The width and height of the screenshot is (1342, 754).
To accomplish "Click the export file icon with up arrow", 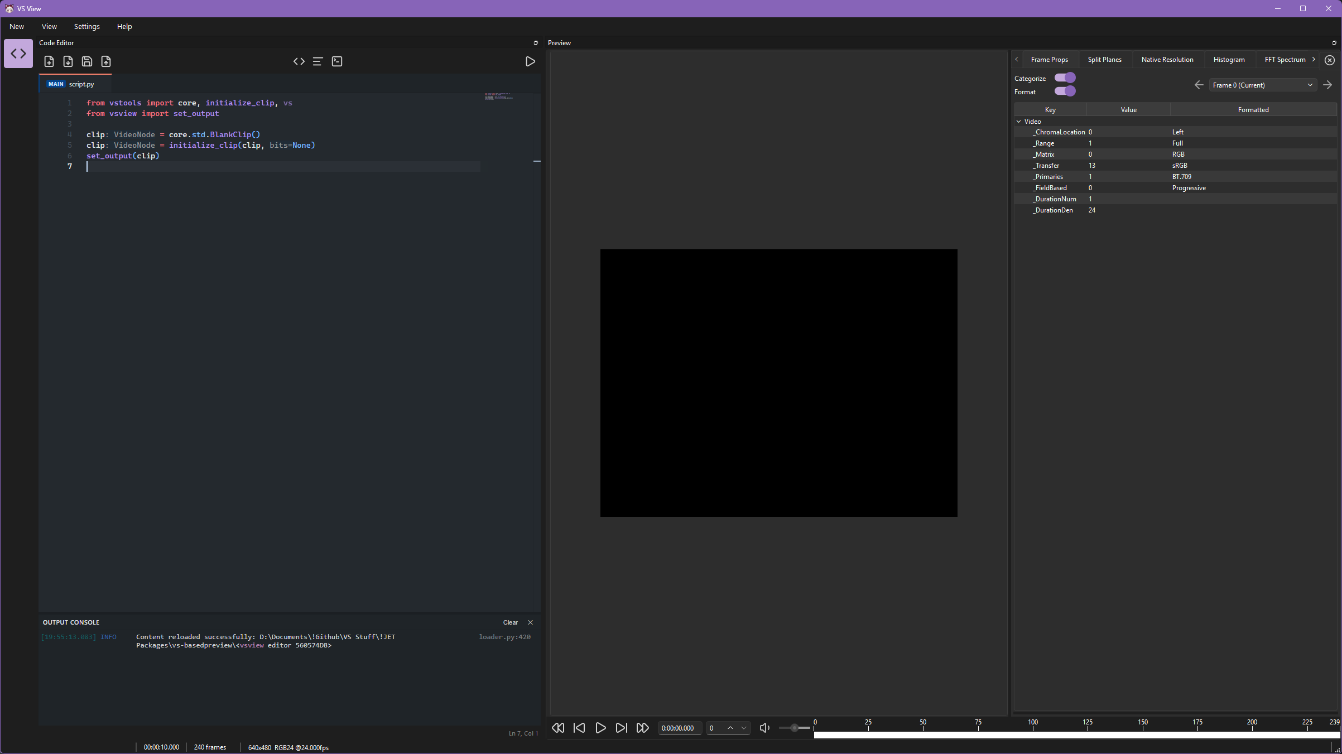I will (106, 61).
